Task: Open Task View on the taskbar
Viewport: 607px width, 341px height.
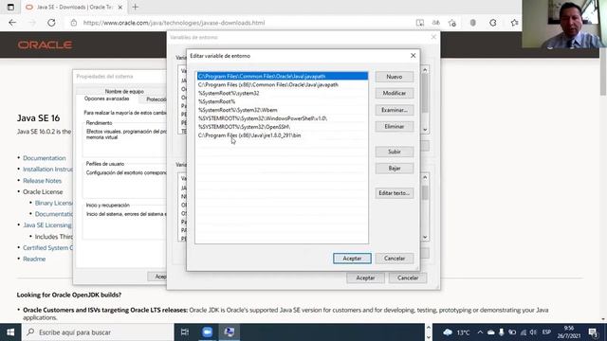Action: (185, 332)
